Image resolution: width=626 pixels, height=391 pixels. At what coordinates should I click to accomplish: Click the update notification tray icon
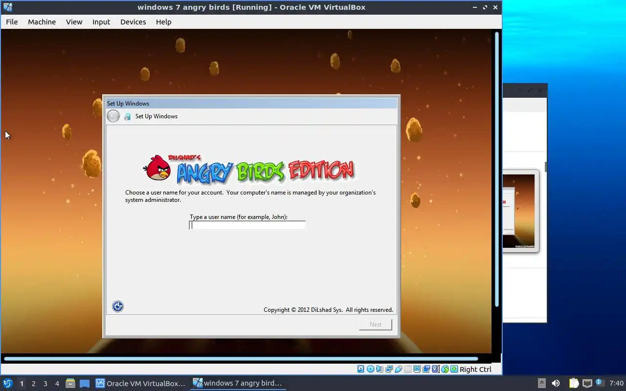600,383
